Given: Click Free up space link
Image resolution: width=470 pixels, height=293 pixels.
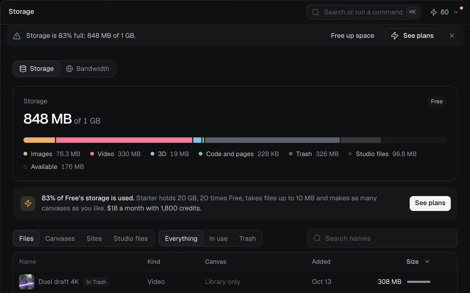Looking at the screenshot, I should point(352,36).
